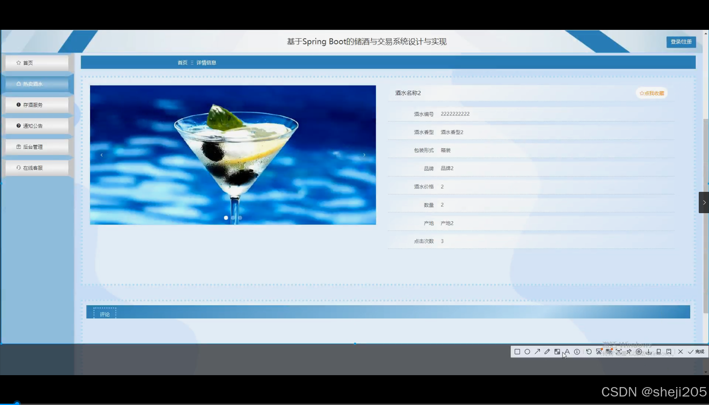The width and height of the screenshot is (709, 405).
Task: Select the text annotation tool
Action: [567, 352]
